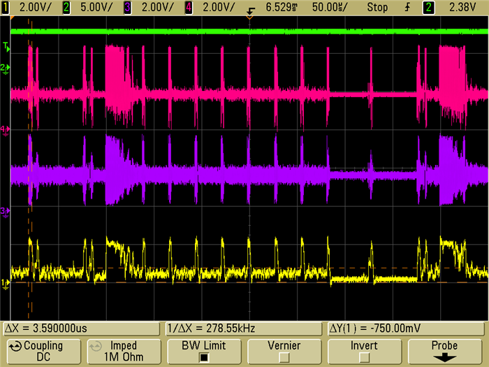Select the purple channel 3 indicator
Viewport: 489px width, 367px height.
(x=127, y=8)
